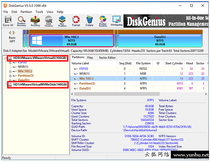Click the Format toolbar icon

76,21
